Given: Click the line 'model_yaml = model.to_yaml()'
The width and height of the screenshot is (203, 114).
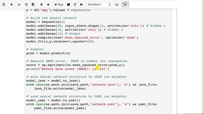Looking at the screenshot, I should point(53,100).
